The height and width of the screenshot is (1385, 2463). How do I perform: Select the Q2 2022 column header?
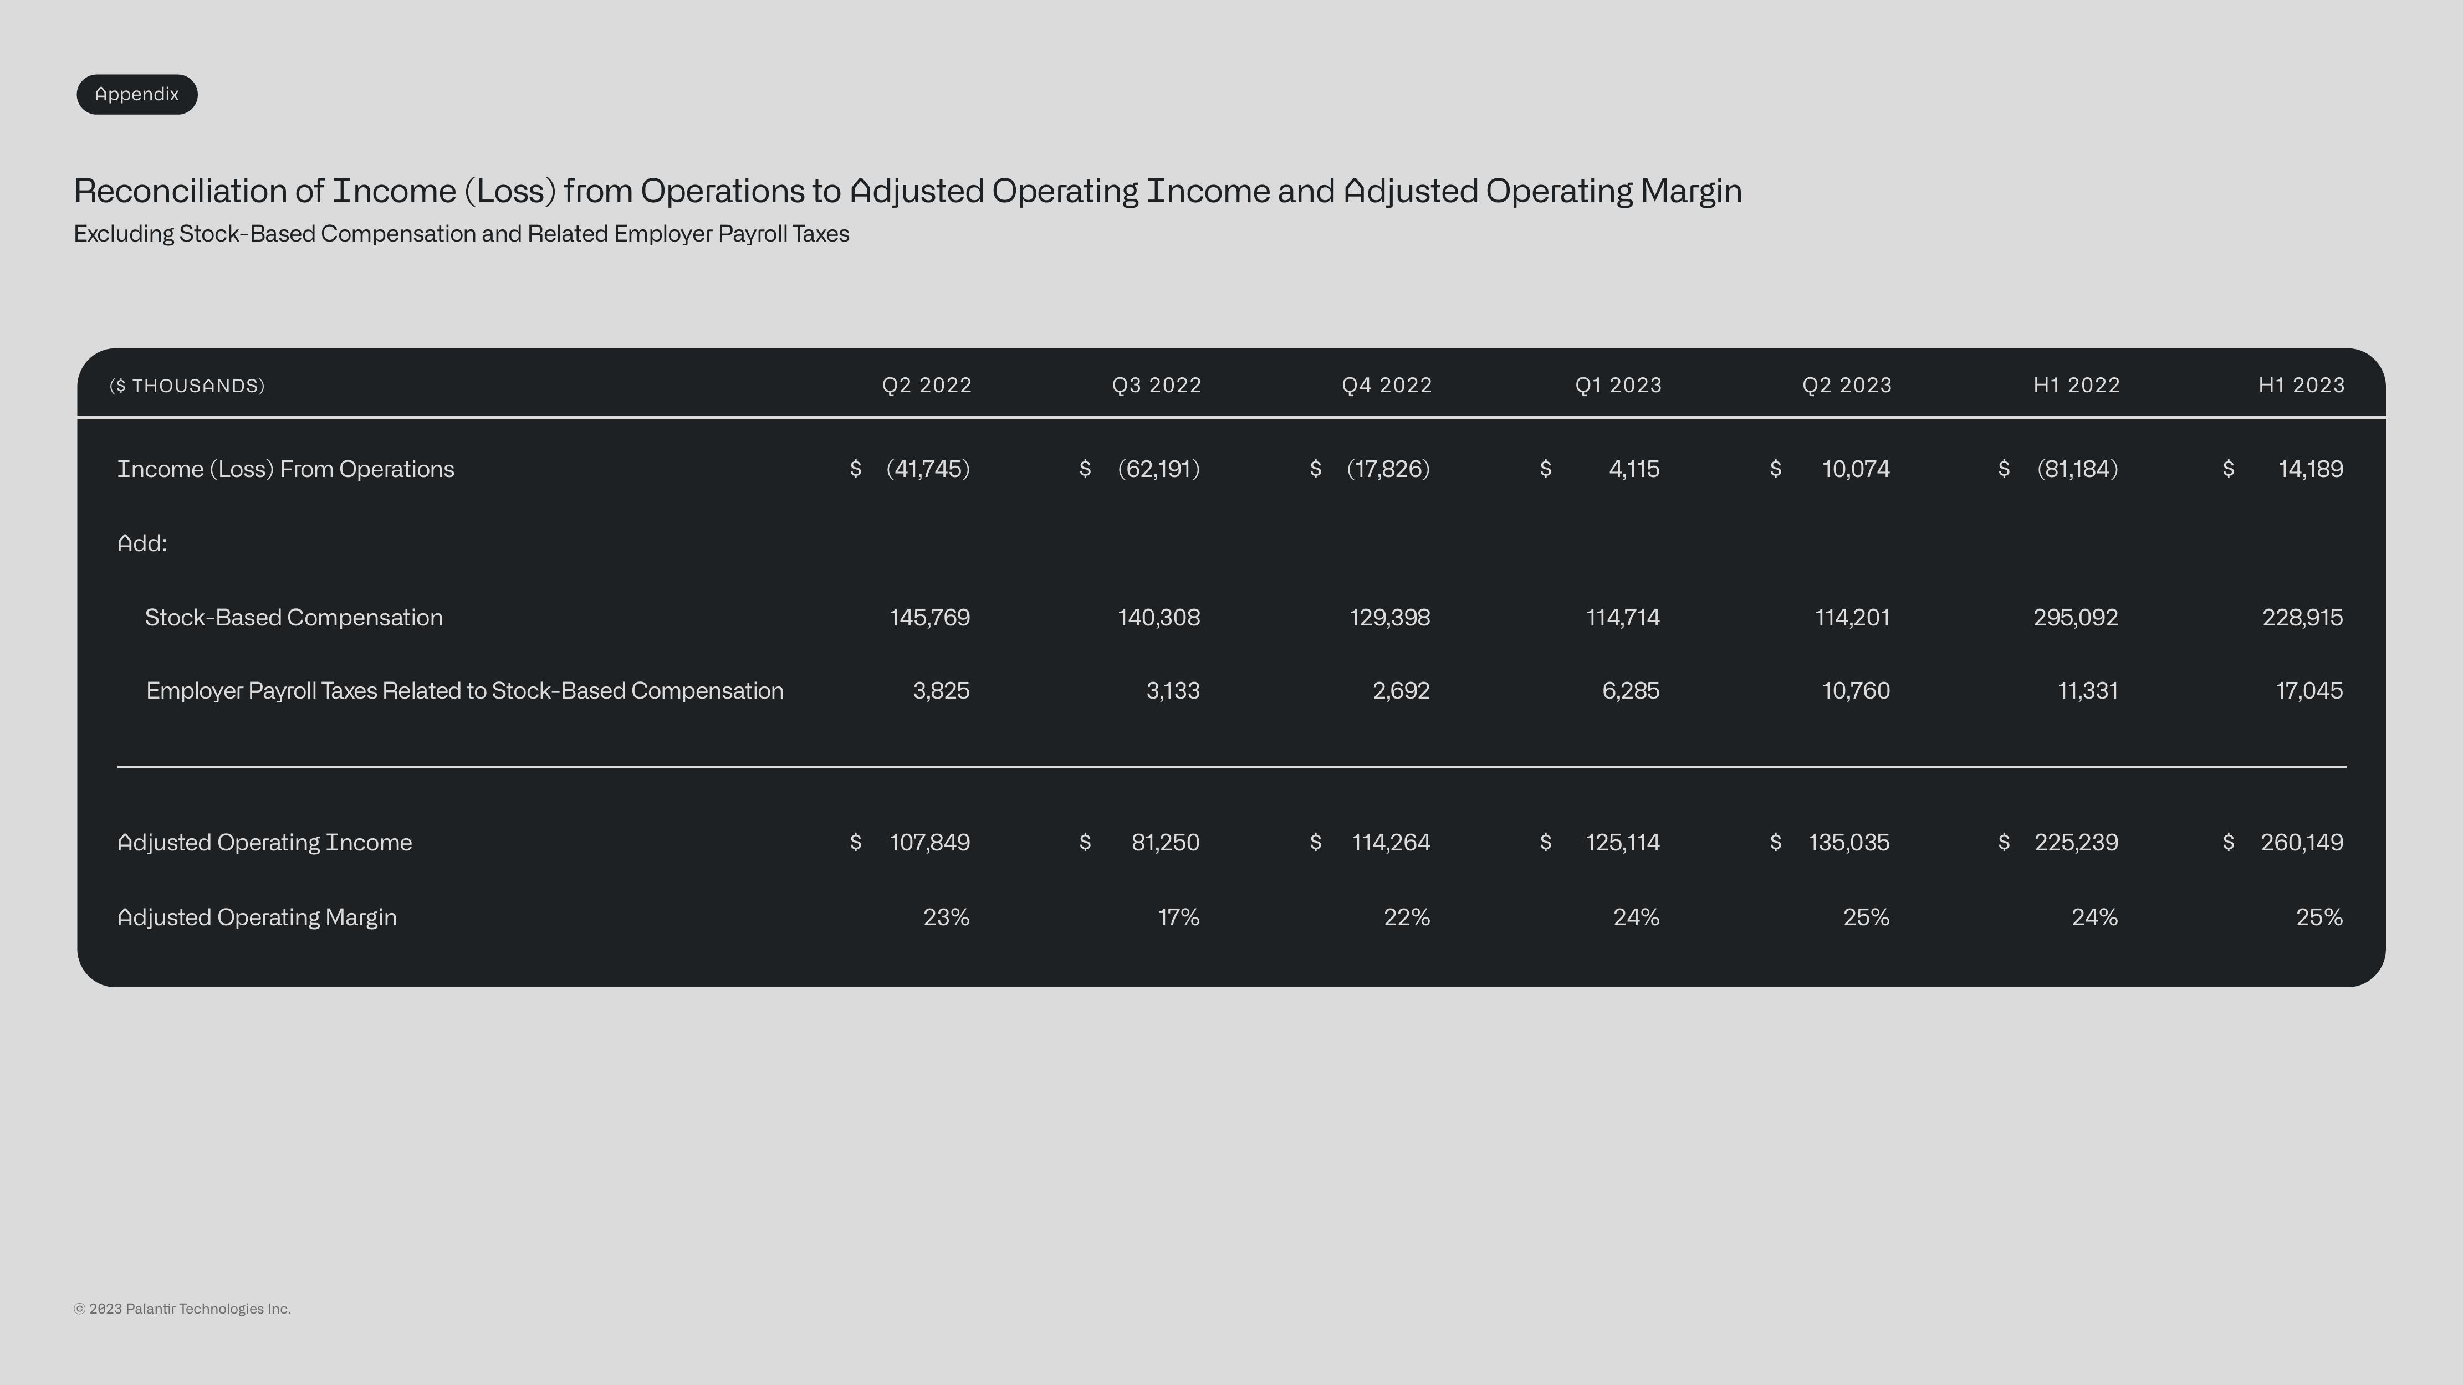pos(927,385)
